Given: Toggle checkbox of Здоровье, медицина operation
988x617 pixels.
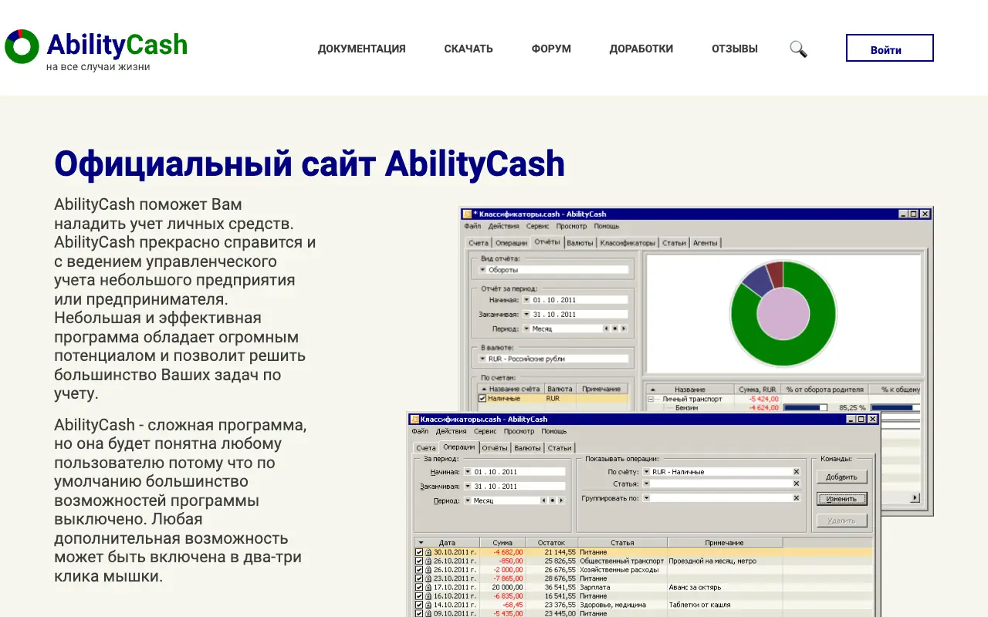Looking at the screenshot, I should click(419, 605).
